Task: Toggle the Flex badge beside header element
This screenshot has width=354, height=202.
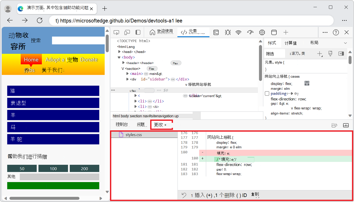Action: (x=176, y=63)
